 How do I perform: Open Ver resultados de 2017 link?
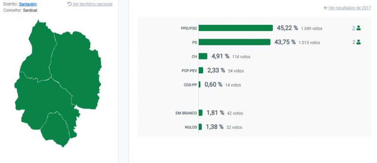[350, 8]
